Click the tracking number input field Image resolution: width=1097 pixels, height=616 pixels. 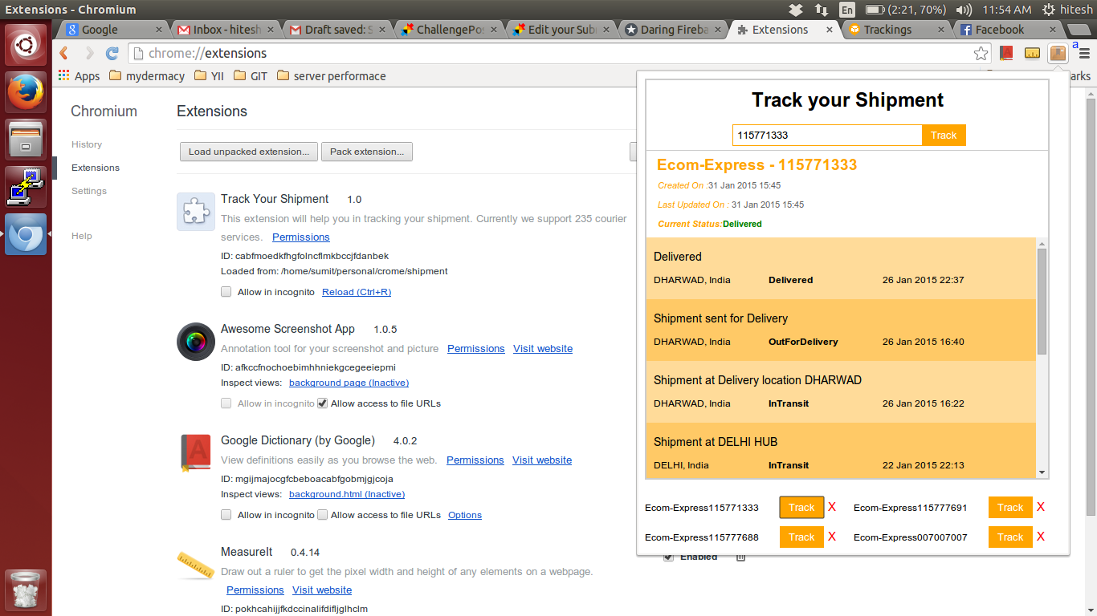[x=827, y=136]
